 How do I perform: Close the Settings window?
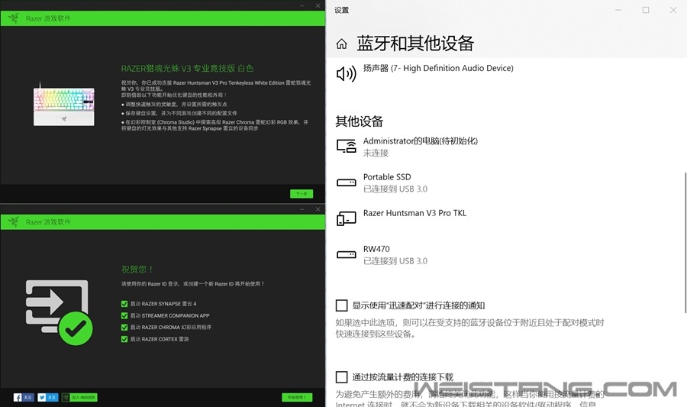point(673,10)
